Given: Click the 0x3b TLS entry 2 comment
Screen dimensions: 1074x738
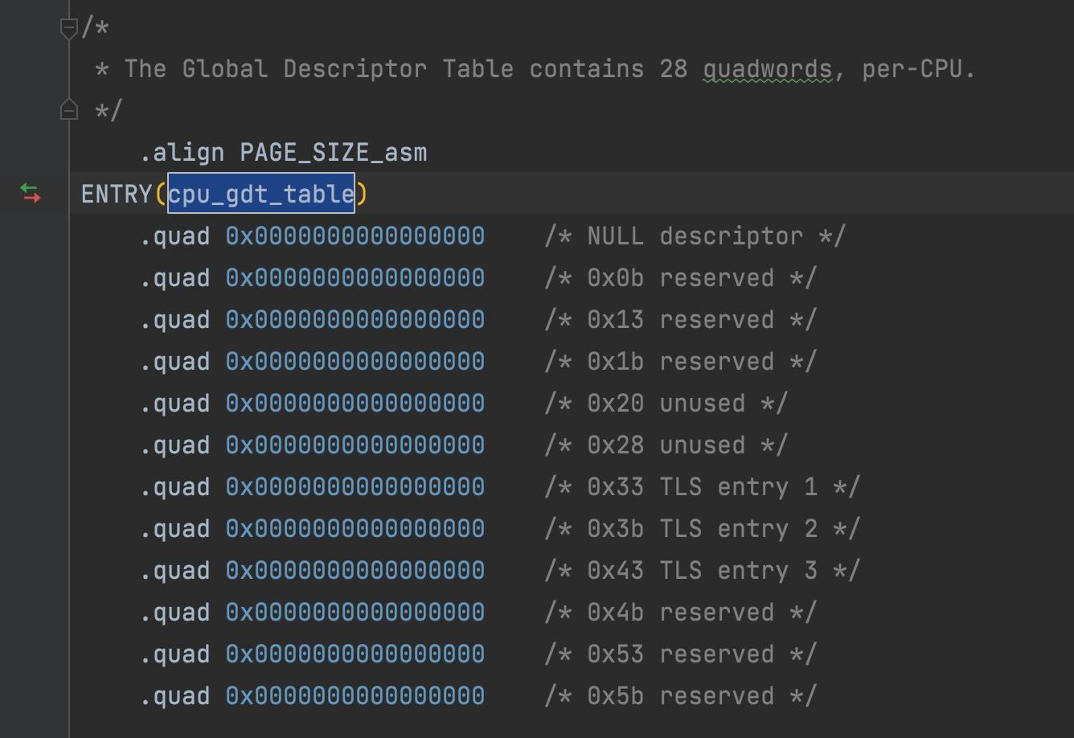Looking at the screenshot, I should [x=702, y=529].
